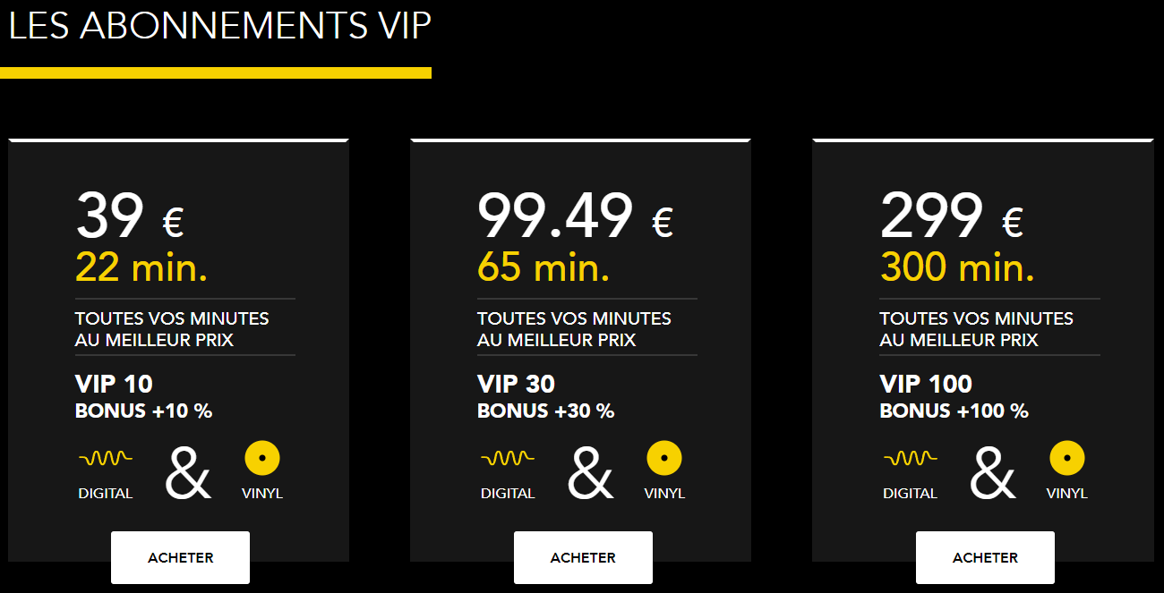Click the yellow Vinyl disc icon in VIP 30 card
The image size is (1164, 593).
(664, 459)
